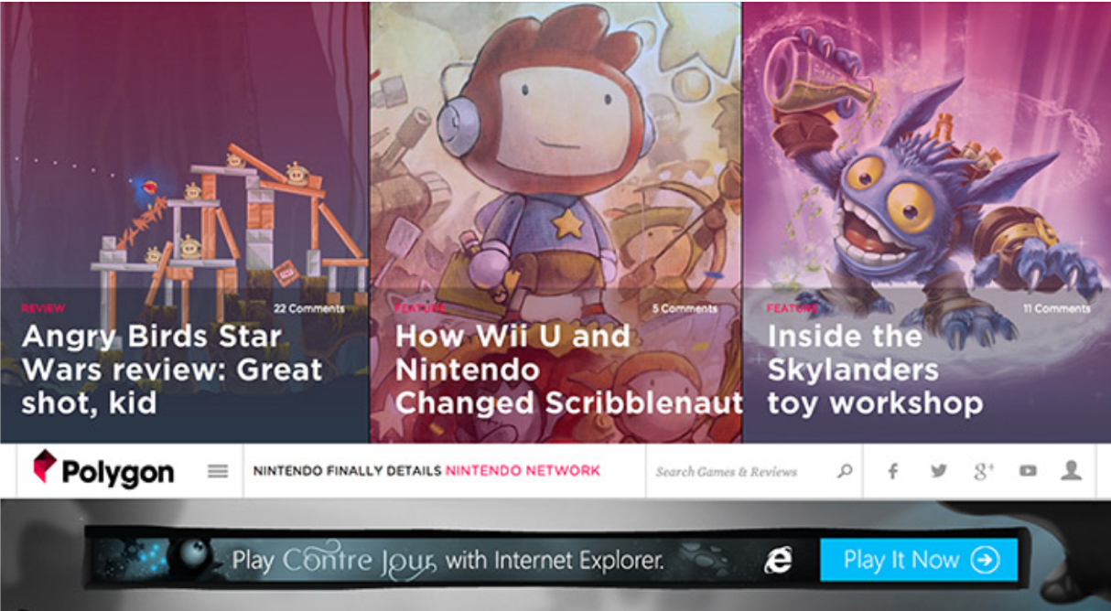Open the YouTube icon
This screenshot has height=611, width=1111.
pyautogui.click(x=1028, y=471)
